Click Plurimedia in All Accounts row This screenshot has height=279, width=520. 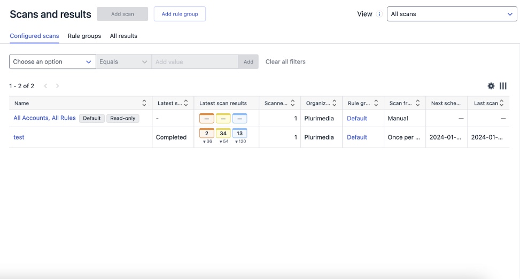[x=319, y=118]
